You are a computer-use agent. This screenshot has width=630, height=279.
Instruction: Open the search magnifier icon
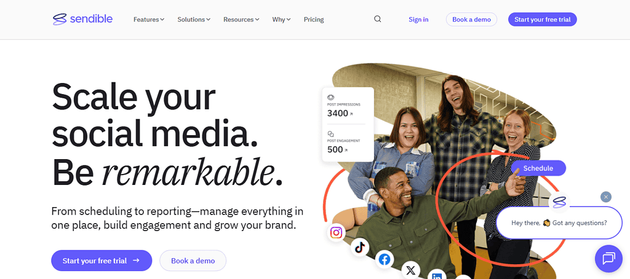(377, 19)
